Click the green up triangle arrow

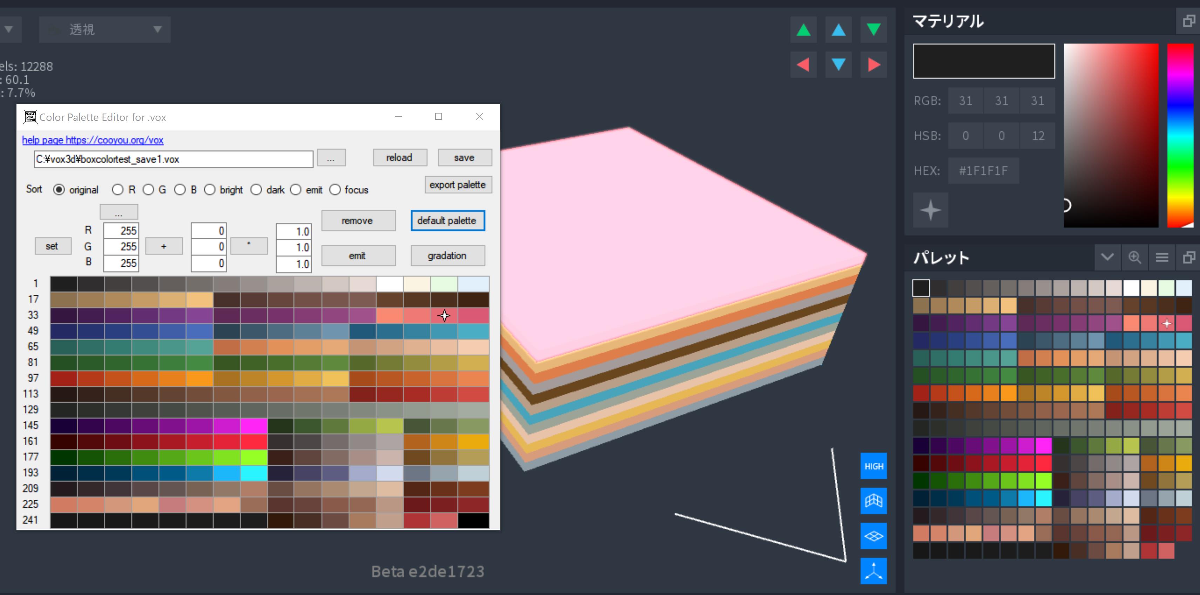point(803,30)
